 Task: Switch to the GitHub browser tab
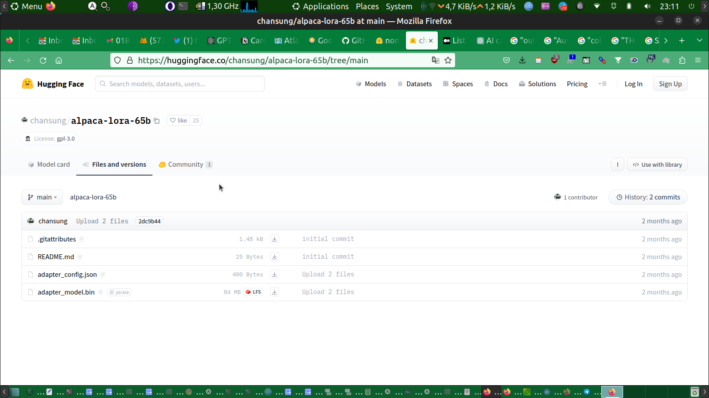point(354,40)
